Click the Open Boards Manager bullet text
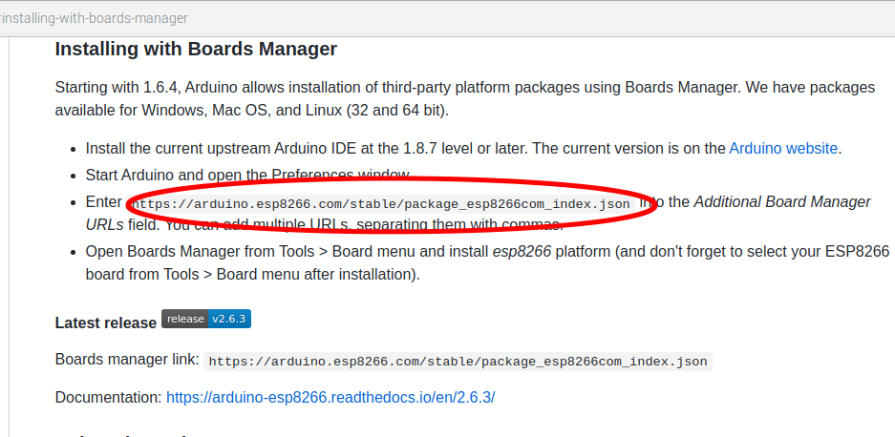The image size is (895, 437). [x=487, y=263]
